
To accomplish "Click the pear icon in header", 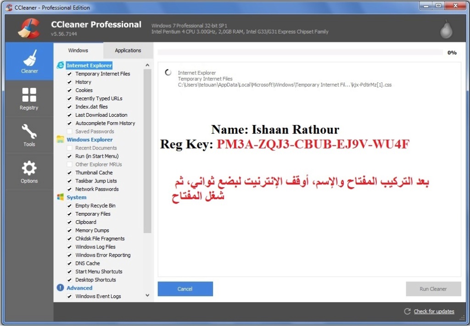I will tap(446, 29).
